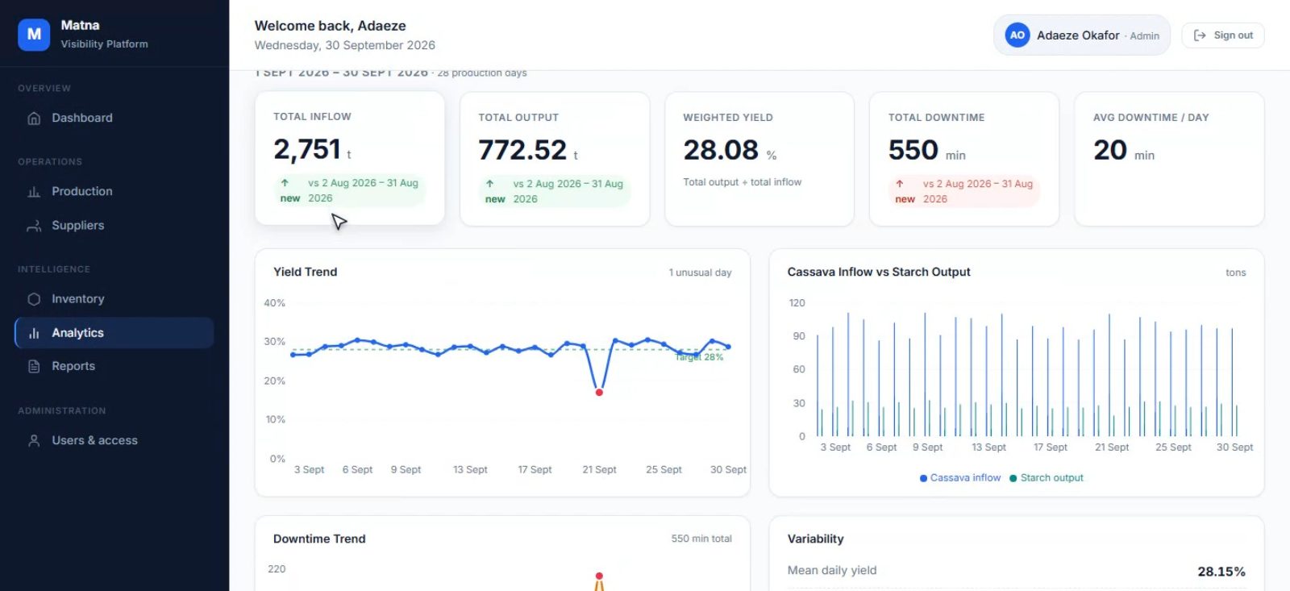Click the Total Downtime value 550
Screen dimensions: 1290x591
[913, 150]
